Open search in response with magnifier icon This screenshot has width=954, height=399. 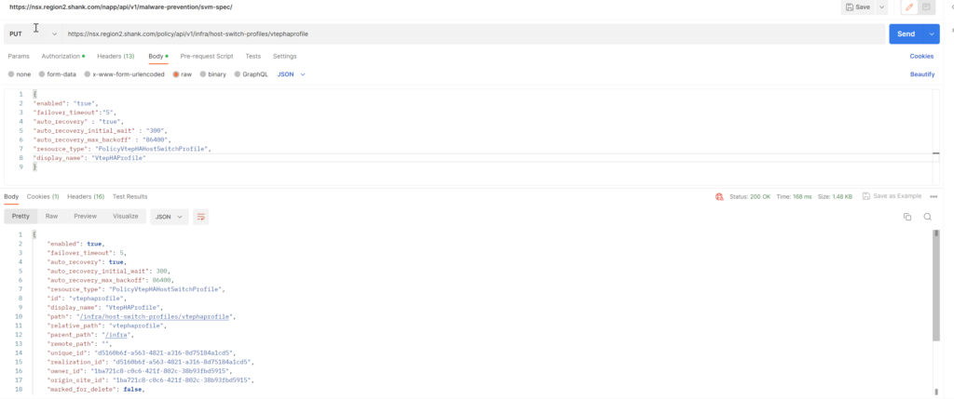[927, 216]
